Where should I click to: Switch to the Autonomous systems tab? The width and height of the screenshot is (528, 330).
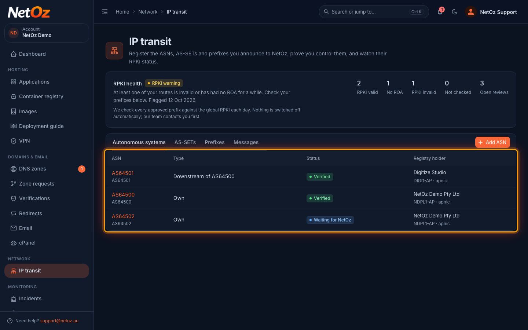(x=139, y=142)
